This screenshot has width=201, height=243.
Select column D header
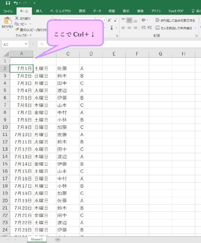click(x=91, y=54)
